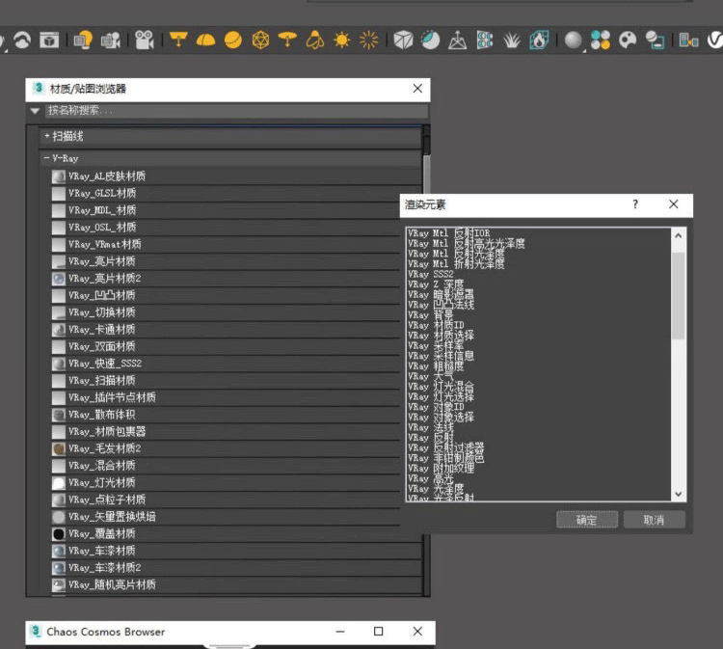Open the V-Ray light lister bulb icon
The height and width of the screenshot is (649, 723).
[x=83, y=41]
